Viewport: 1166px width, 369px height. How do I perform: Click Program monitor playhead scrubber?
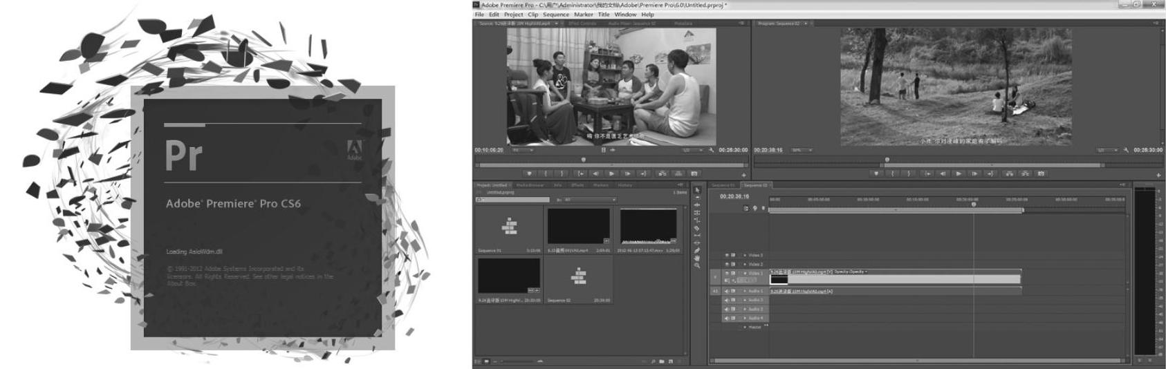887,160
